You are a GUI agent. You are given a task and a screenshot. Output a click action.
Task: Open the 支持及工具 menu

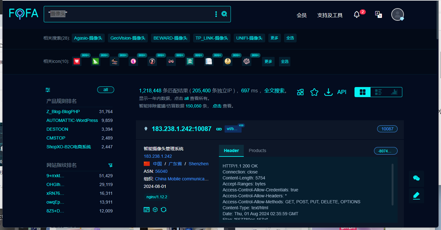[x=330, y=15]
